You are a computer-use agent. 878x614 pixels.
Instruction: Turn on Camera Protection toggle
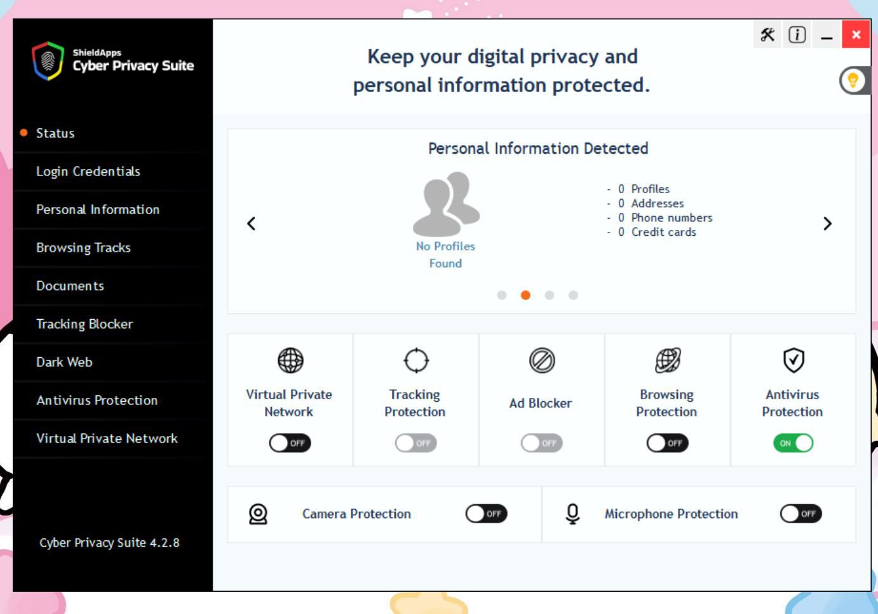click(487, 514)
